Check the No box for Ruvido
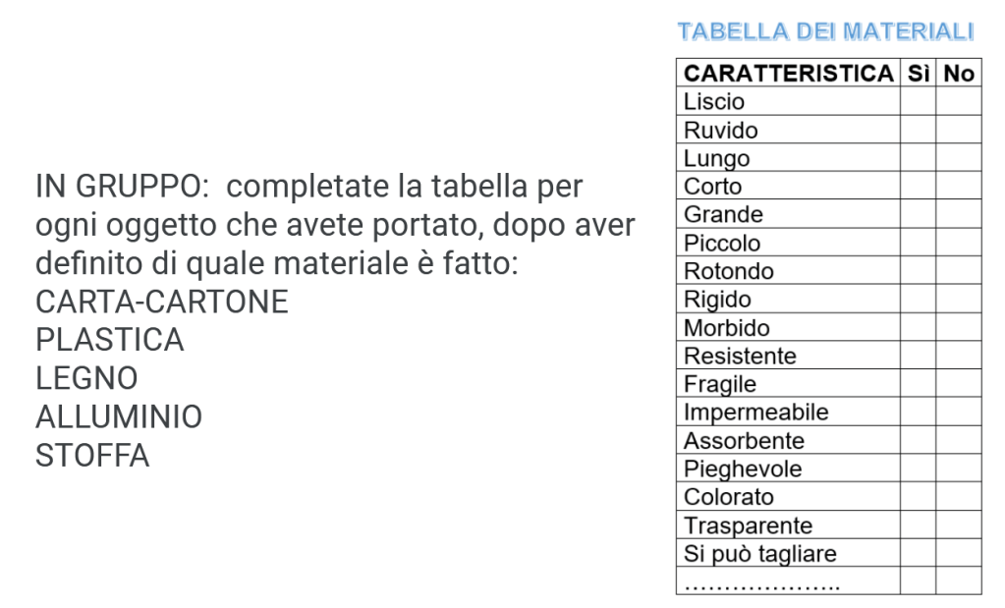This screenshot has height=608, width=1005. point(958,130)
